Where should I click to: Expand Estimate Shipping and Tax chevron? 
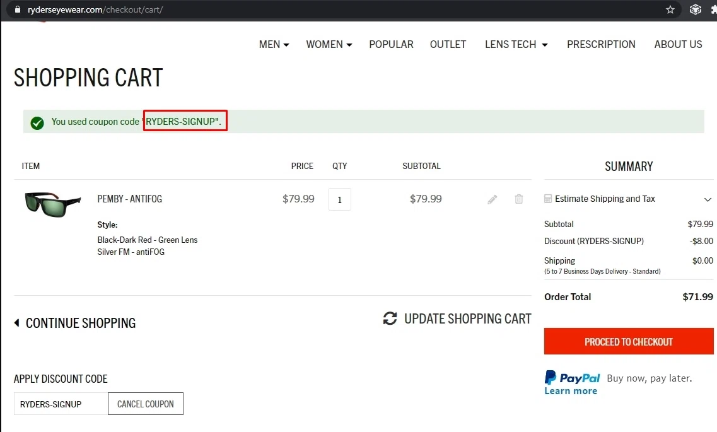click(708, 199)
